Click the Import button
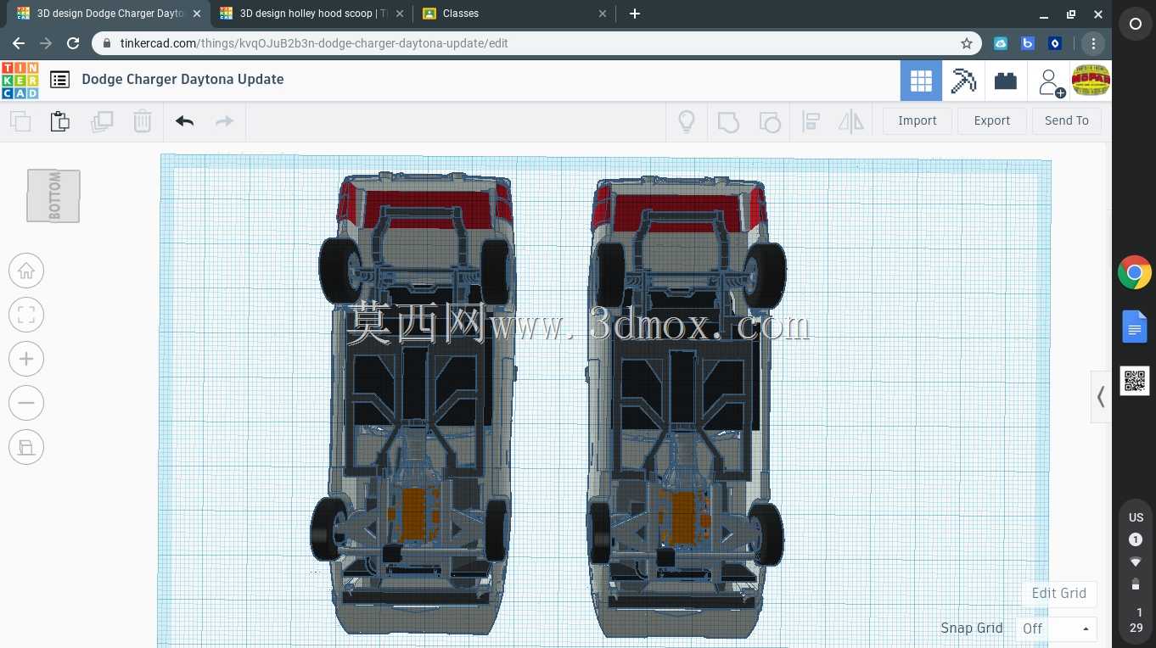Image resolution: width=1156 pixels, height=648 pixels. coord(918,120)
